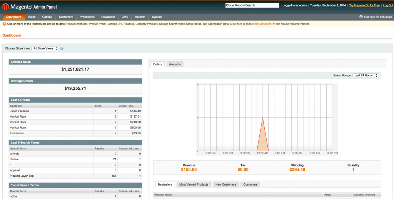Viewport: 394px width, 199px height.
Task: Click the Lifetime Sales amount $1,251,621.17
Action: (x=75, y=69)
